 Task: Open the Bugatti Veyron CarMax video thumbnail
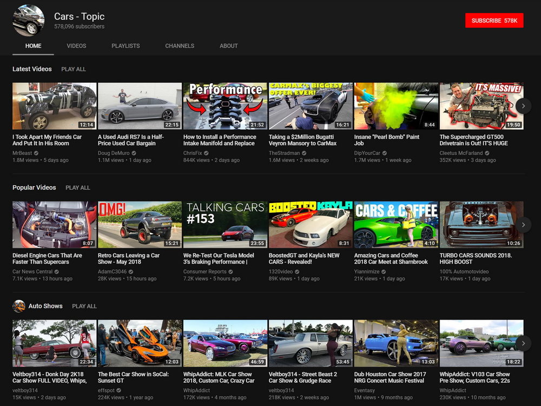[x=311, y=106]
